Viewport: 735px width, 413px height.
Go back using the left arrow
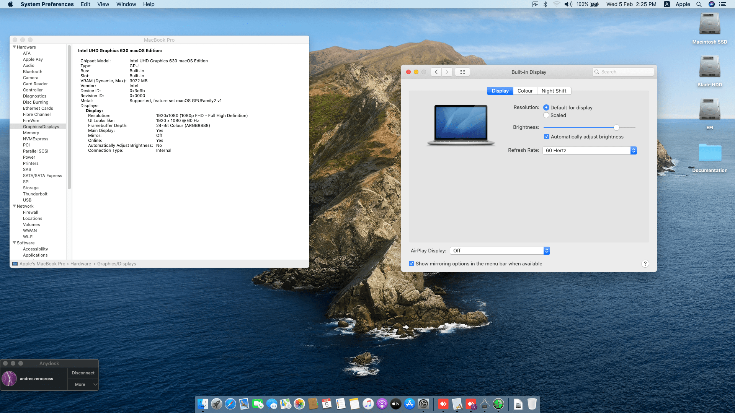click(x=436, y=72)
